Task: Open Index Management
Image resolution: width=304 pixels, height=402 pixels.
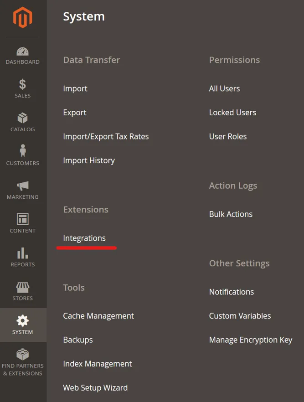Action: pyautogui.click(x=98, y=364)
